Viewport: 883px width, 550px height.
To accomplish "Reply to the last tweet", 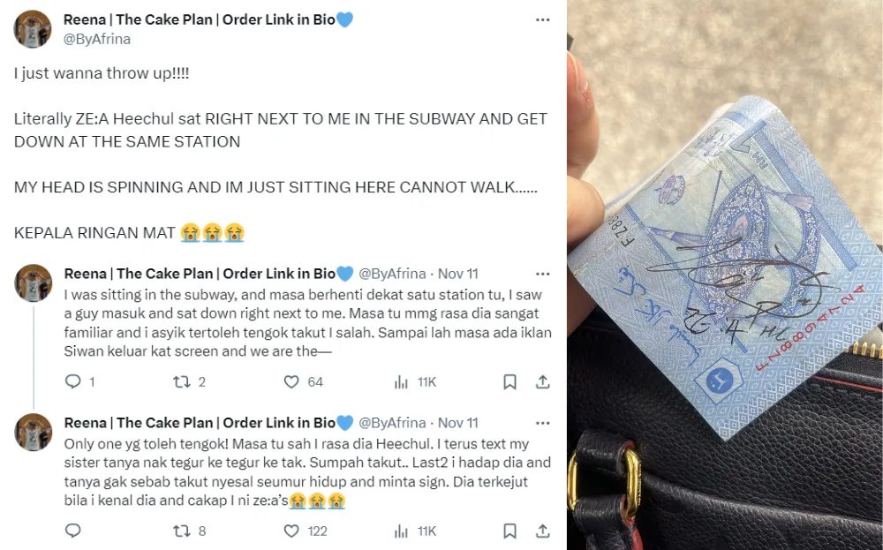I will pyautogui.click(x=73, y=531).
